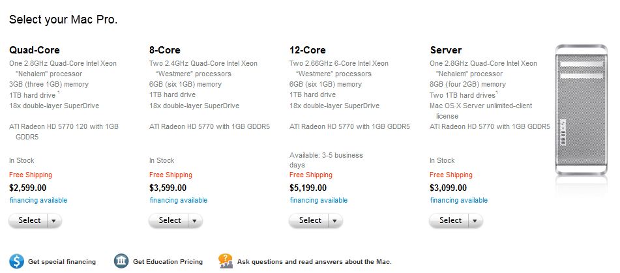The height and width of the screenshot is (273, 620).
Task: Open Ask questions and read answers link
Action: point(314,261)
